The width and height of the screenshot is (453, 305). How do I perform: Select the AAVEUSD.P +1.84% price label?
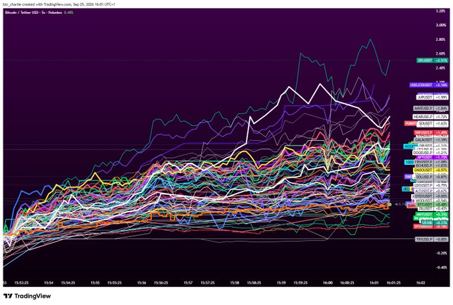430,109
